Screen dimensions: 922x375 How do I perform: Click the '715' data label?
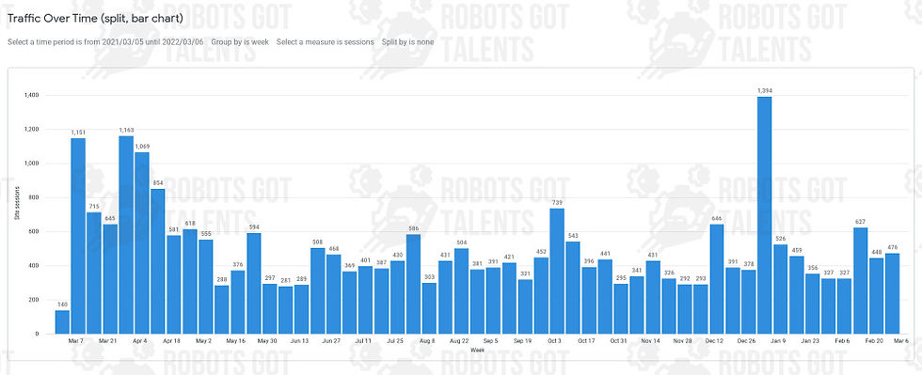[94, 207]
